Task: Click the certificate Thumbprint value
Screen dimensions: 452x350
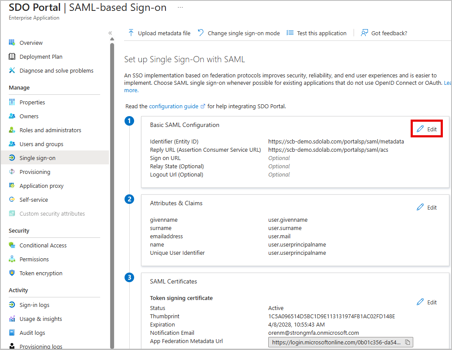Action: [x=331, y=316]
